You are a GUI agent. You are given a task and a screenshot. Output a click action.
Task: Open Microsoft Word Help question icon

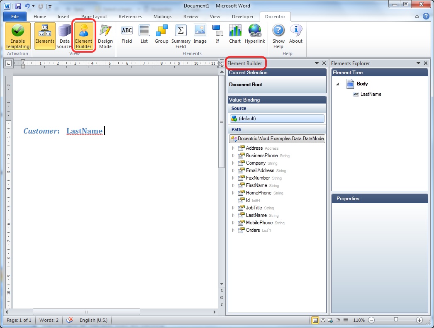pos(426,16)
